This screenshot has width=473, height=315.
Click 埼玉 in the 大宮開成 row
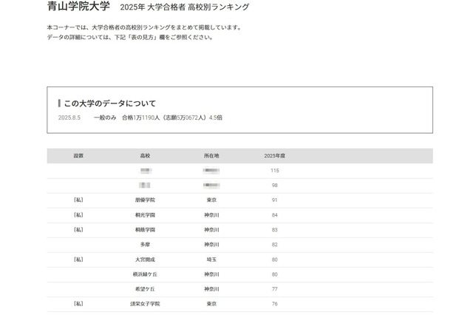[x=211, y=260]
